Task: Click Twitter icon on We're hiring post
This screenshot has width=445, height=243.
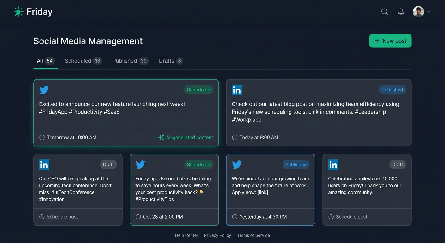Action: [x=237, y=165]
